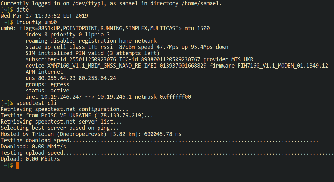Click the ping value 600045.78 ms

pos(163,134)
